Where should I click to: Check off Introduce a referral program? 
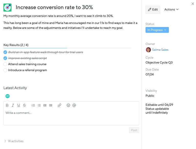click(x=5, y=70)
